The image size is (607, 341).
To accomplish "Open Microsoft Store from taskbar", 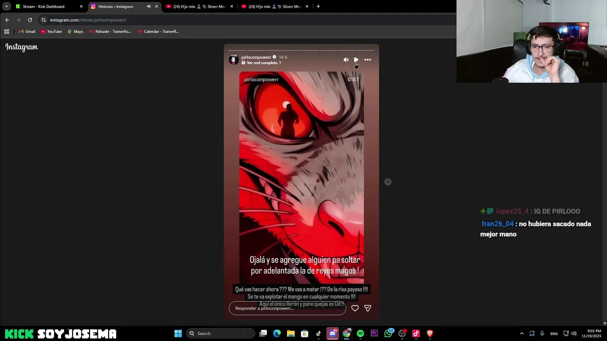I will [x=304, y=333].
